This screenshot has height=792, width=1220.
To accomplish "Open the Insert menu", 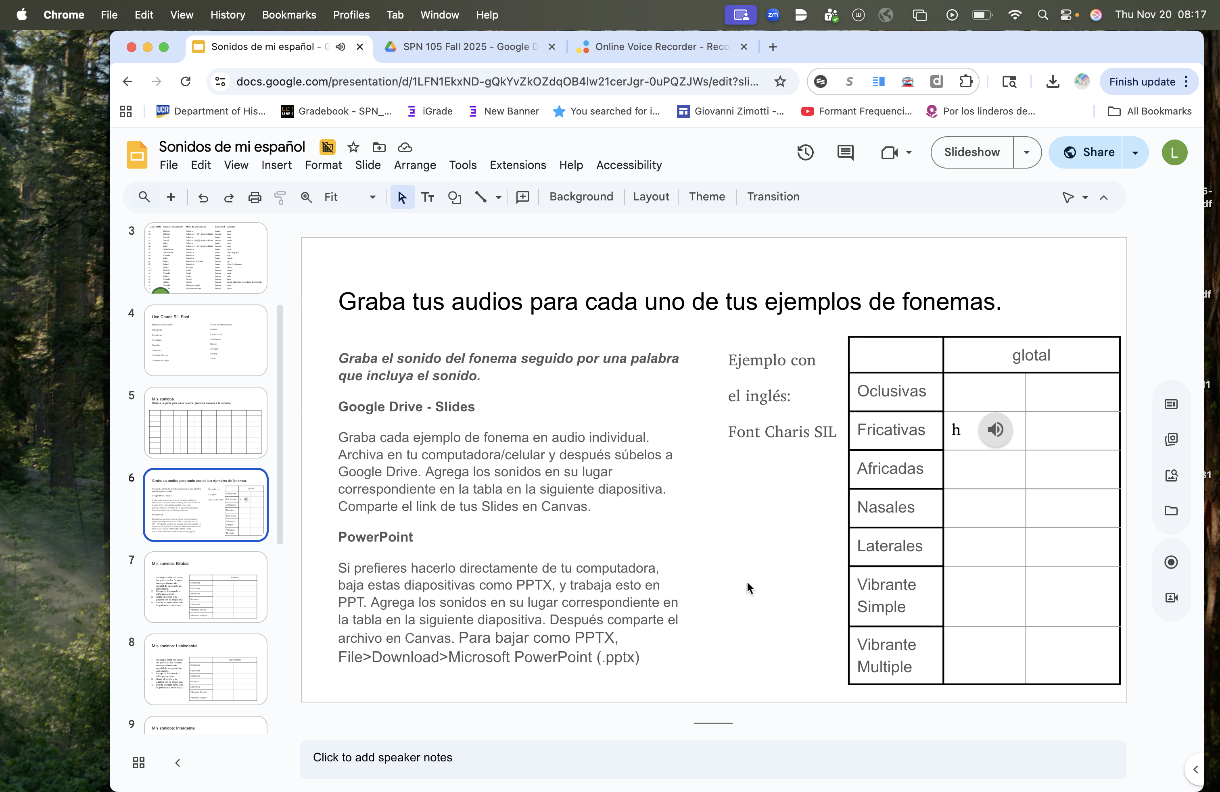I will click(276, 165).
